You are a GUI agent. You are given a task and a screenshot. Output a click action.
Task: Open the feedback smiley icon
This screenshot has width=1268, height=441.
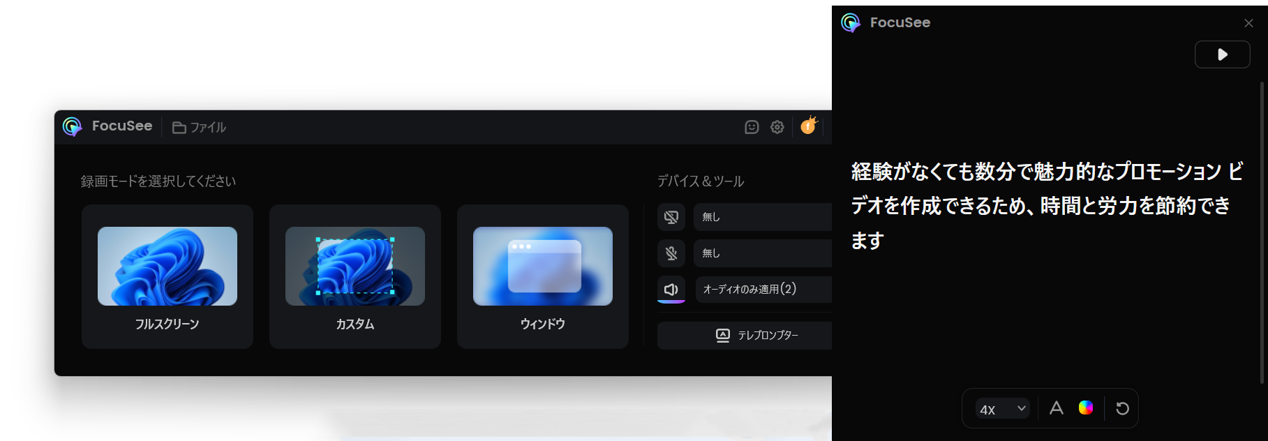[752, 127]
